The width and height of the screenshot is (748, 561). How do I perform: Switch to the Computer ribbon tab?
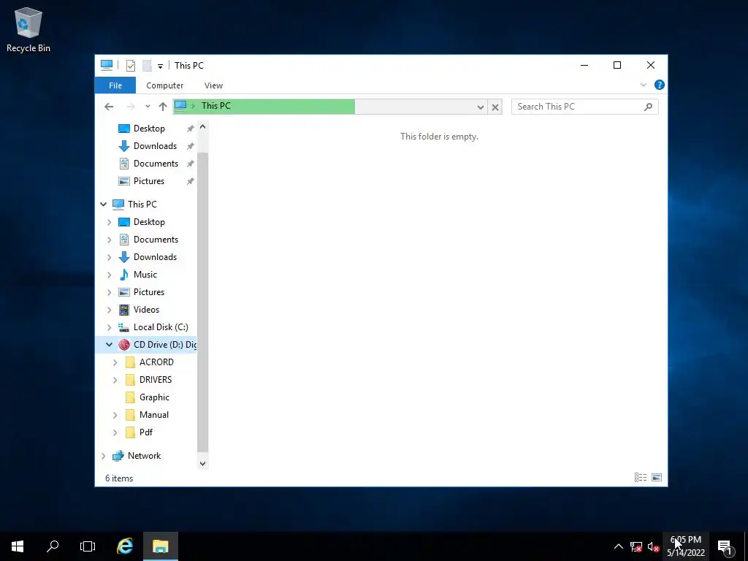(164, 85)
